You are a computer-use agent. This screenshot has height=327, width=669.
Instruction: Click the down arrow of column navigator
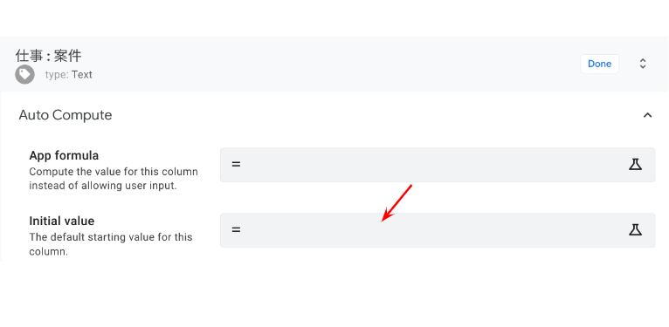(x=643, y=67)
